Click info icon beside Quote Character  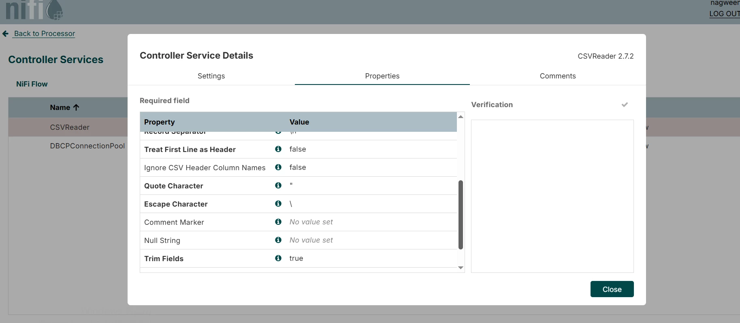(x=278, y=186)
